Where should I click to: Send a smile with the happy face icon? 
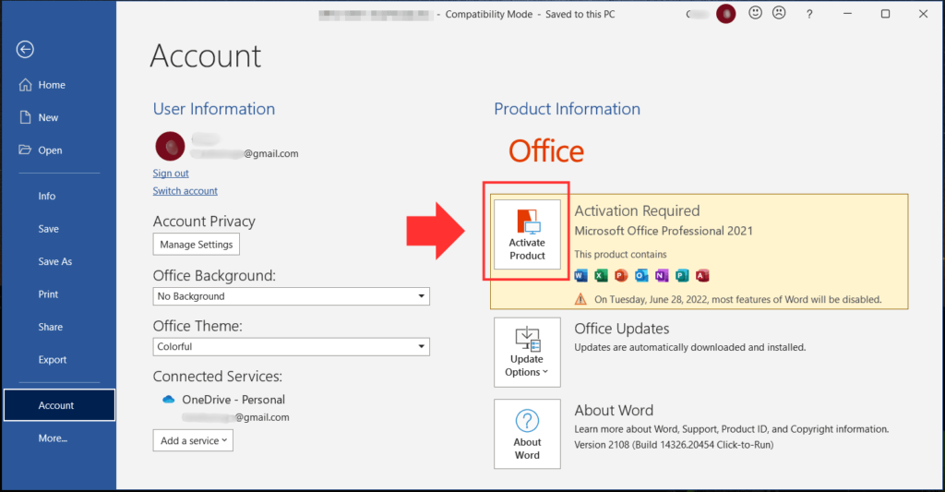[x=755, y=13]
